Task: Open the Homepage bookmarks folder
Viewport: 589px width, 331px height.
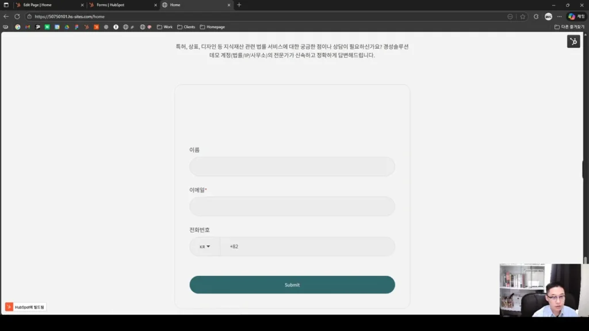Action: (x=212, y=27)
